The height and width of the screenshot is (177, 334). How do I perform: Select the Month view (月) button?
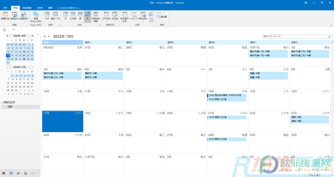tap(87, 17)
